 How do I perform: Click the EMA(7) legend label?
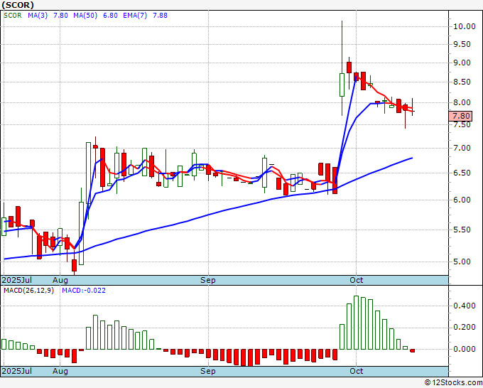(135, 16)
